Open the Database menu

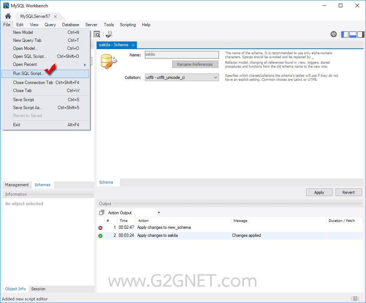point(70,24)
